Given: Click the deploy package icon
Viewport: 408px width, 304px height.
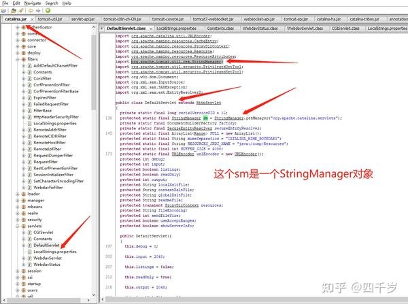Looking at the screenshot, I should click(23, 53).
